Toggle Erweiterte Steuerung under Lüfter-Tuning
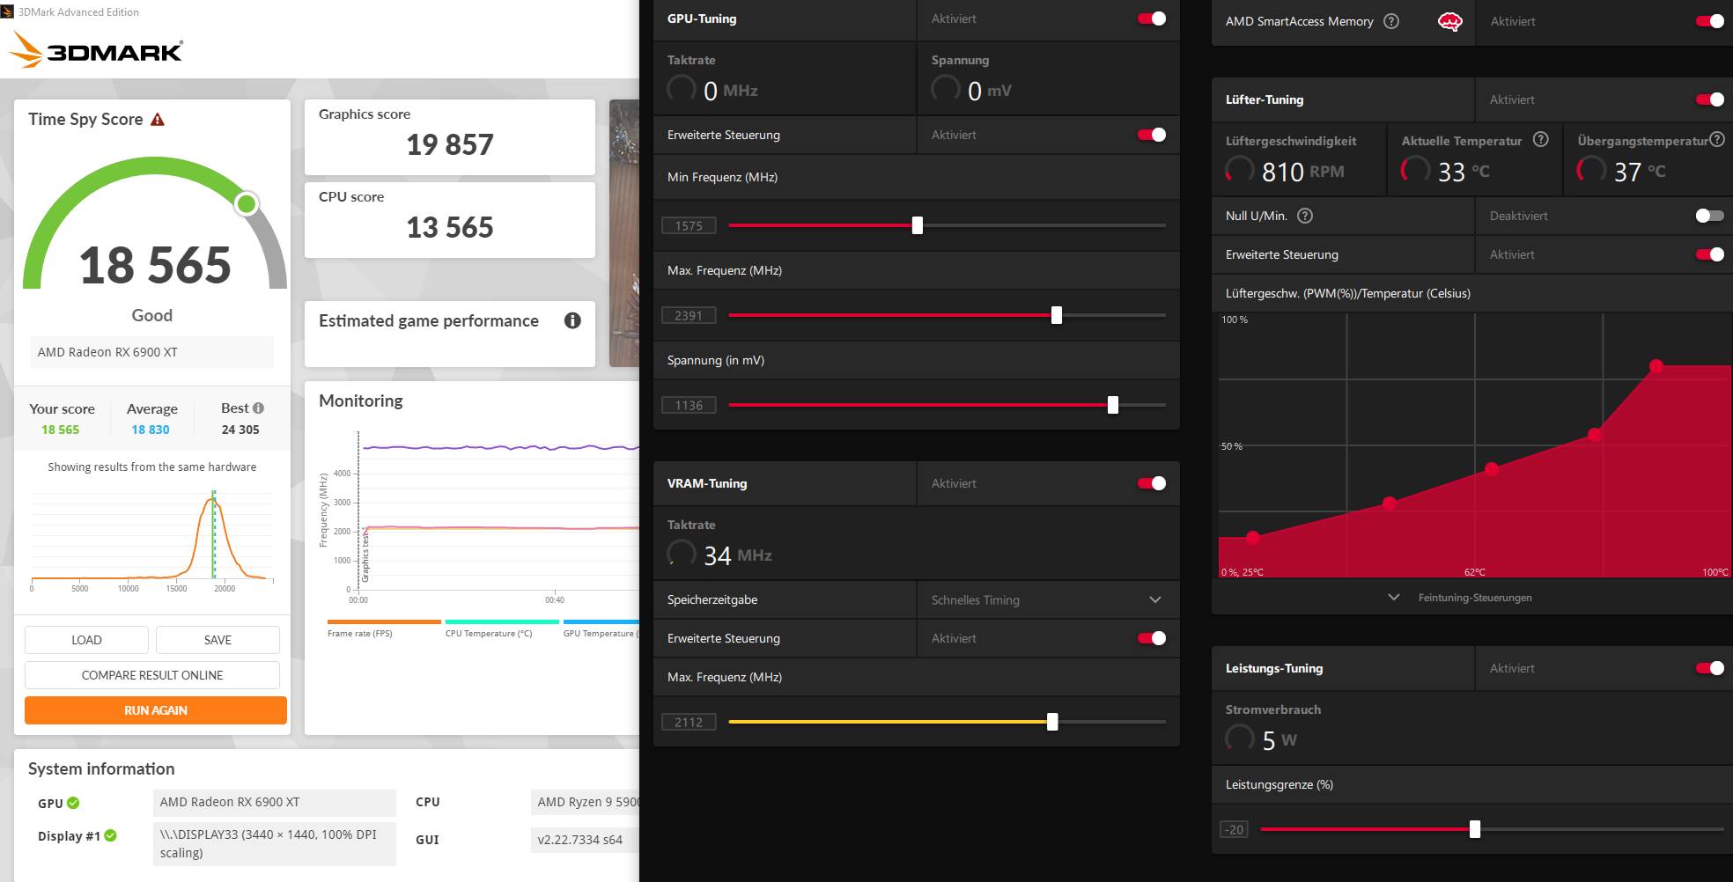Screen dimensions: 1733x882 coord(1710,254)
